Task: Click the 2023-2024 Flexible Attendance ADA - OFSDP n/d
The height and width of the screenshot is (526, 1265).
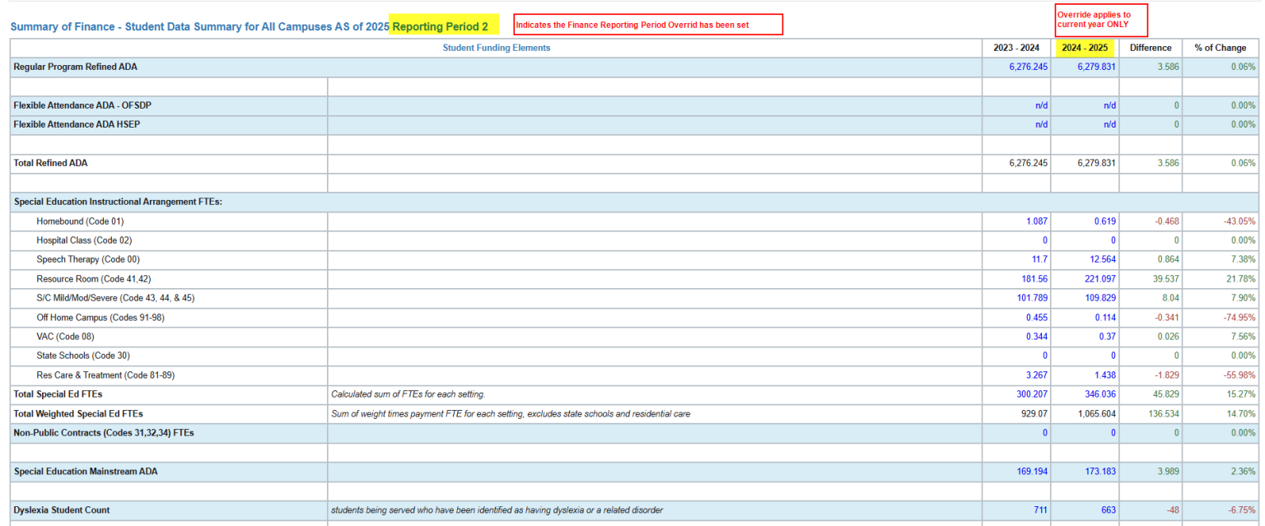Action: point(1041,105)
